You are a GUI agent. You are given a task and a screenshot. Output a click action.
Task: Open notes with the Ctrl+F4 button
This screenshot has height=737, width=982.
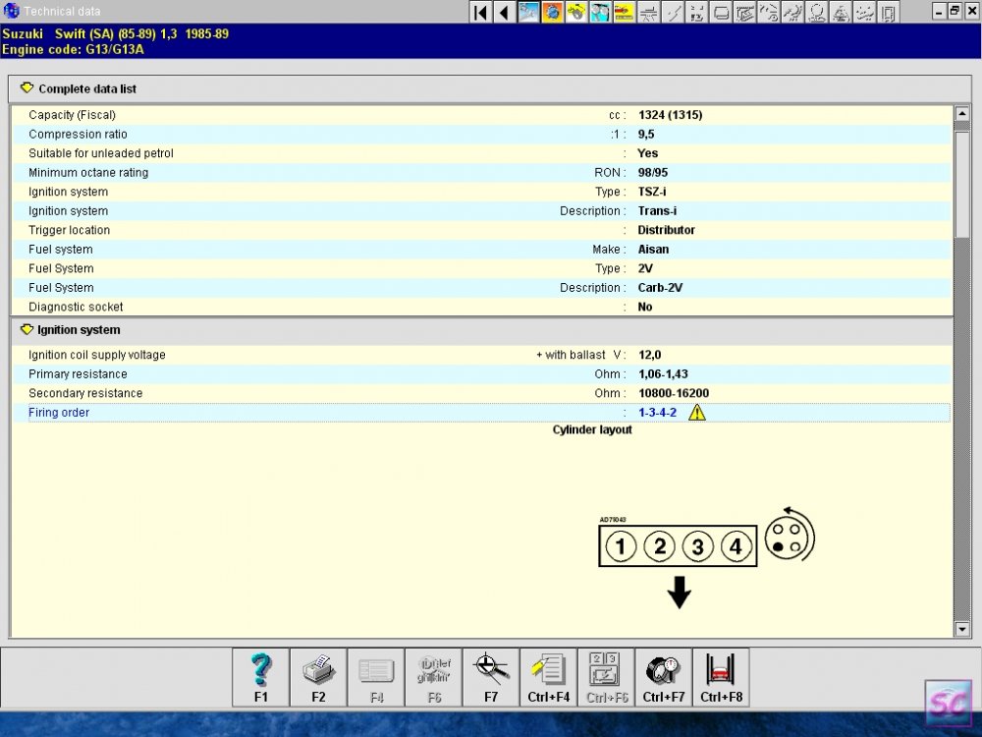[549, 678]
